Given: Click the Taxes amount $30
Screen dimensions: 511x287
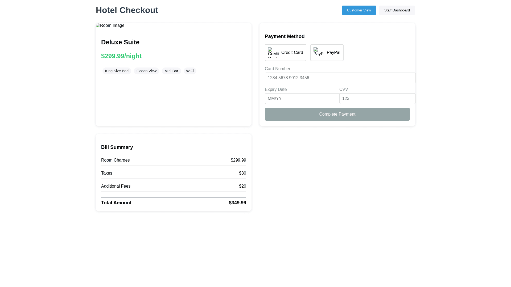Looking at the screenshot, I should 242,173.
